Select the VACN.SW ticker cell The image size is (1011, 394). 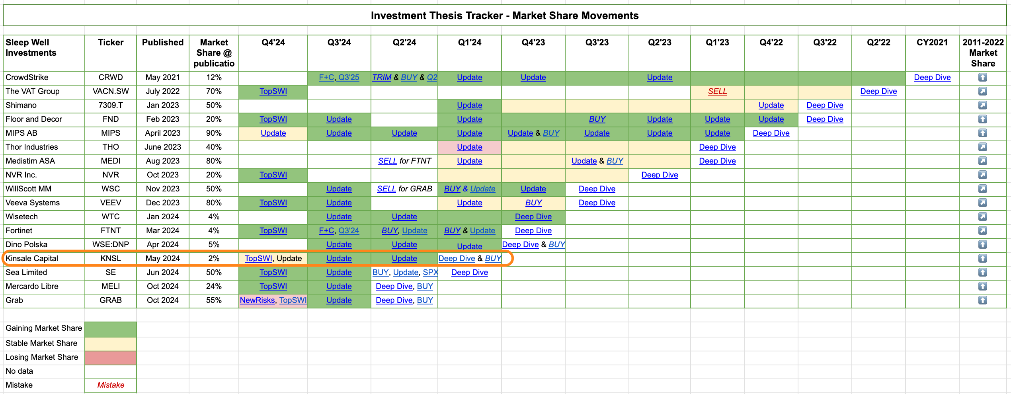pos(111,91)
